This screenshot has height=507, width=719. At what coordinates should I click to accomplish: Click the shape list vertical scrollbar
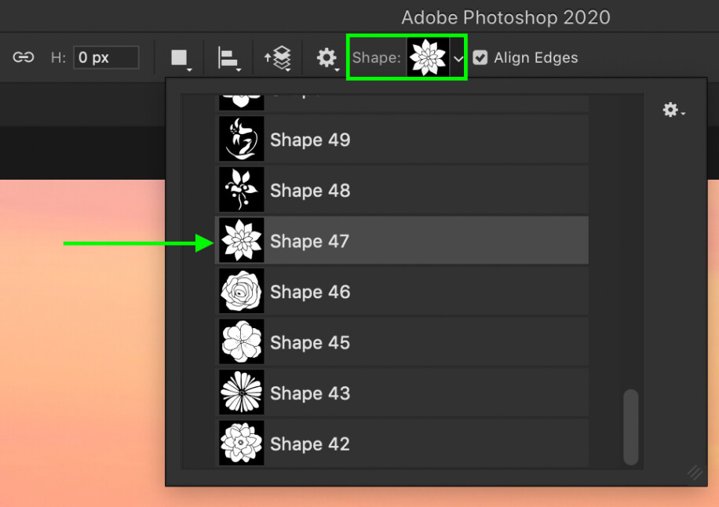pyautogui.click(x=630, y=427)
